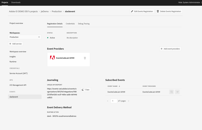This screenshot has height=130, width=202.
Task: Click Add service in the sidebar
Action: (x=16, y=44)
